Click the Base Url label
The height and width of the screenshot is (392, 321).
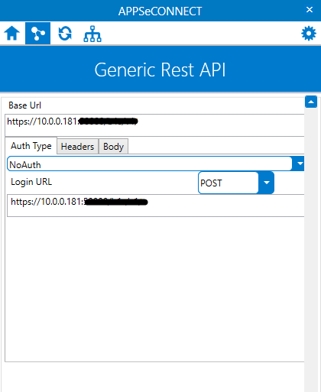click(x=24, y=105)
